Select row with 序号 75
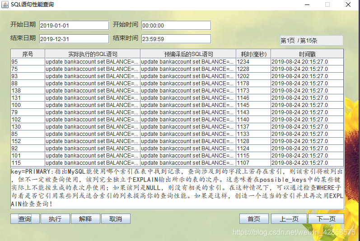Viewport: 360px width, 241px height. [x=177, y=69]
